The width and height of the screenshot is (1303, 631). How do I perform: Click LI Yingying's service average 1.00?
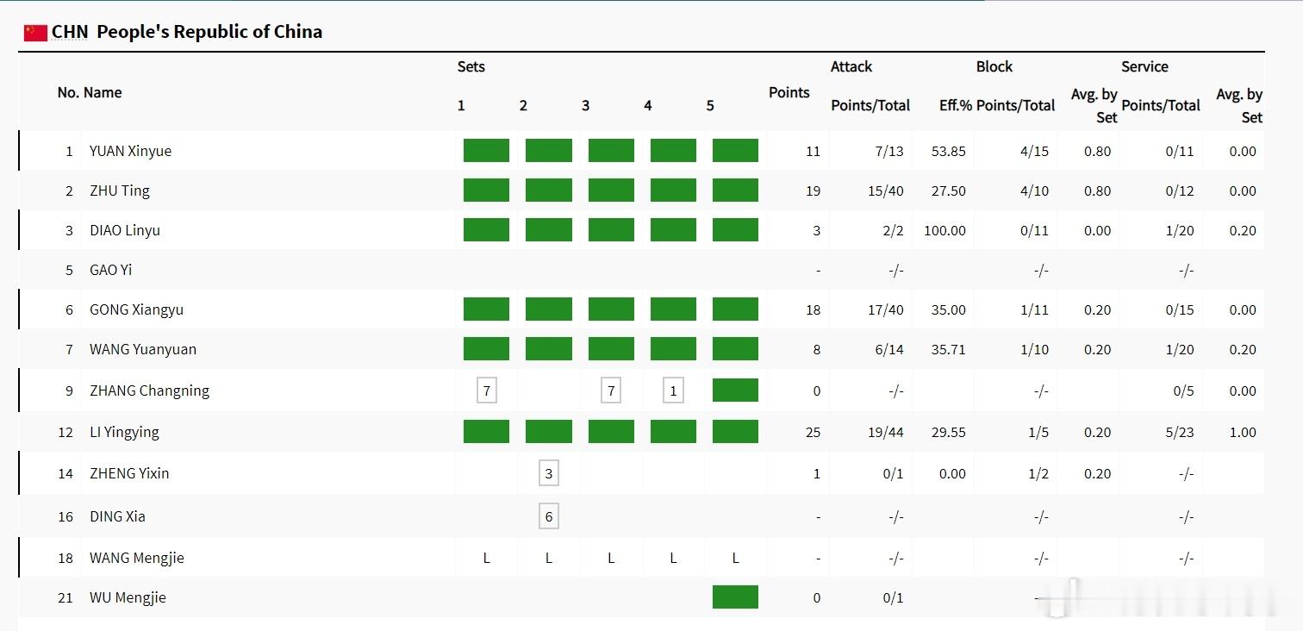1243,432
